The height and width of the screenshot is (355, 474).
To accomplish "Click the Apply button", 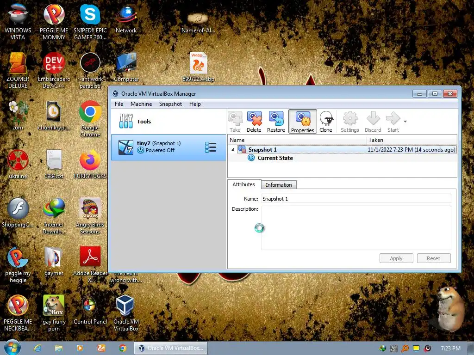I will (x=396, y=258).
